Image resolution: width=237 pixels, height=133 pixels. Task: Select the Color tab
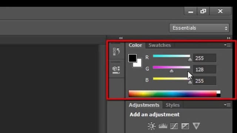[135, 45]
